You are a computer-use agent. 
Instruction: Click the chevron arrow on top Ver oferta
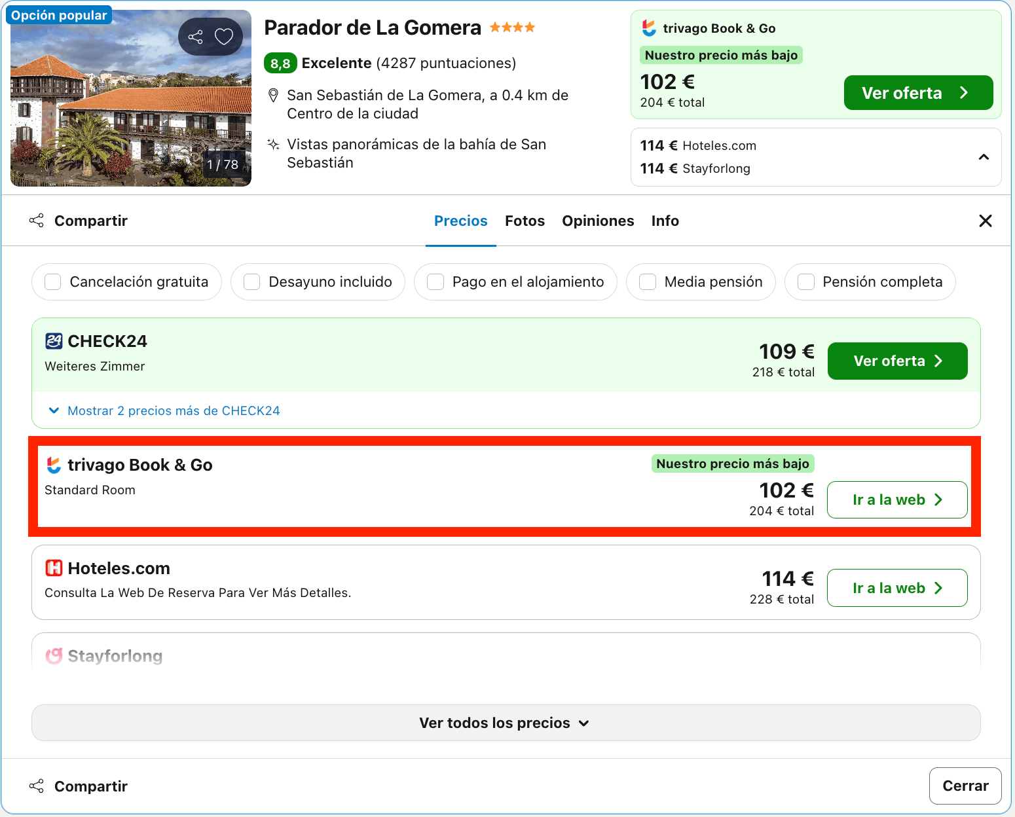tap(964, 93)
